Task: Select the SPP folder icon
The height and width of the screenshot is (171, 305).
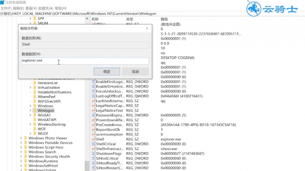Action: [35, 18]
